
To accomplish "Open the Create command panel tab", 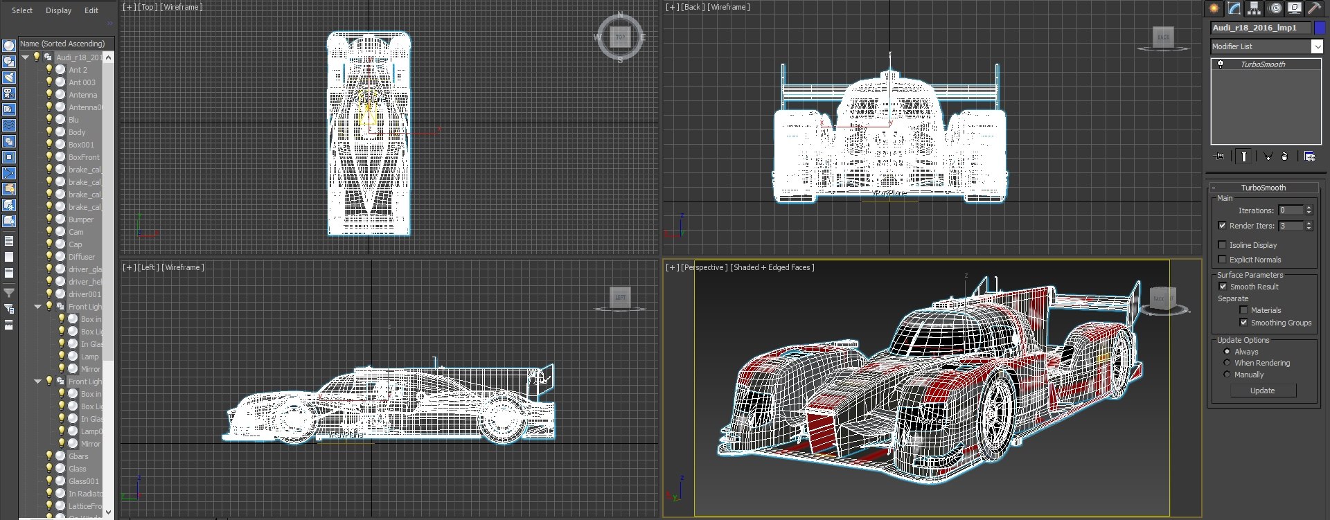I will [x=1214, y=8].
